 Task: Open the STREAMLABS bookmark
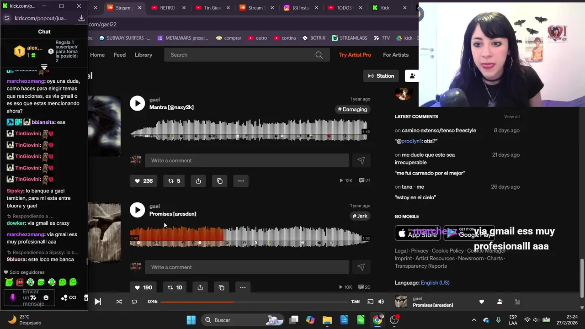tap(350, 38)
